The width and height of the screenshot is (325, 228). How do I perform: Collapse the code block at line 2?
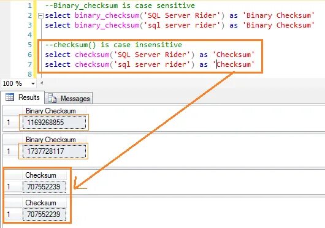click(x=41, y=15)
